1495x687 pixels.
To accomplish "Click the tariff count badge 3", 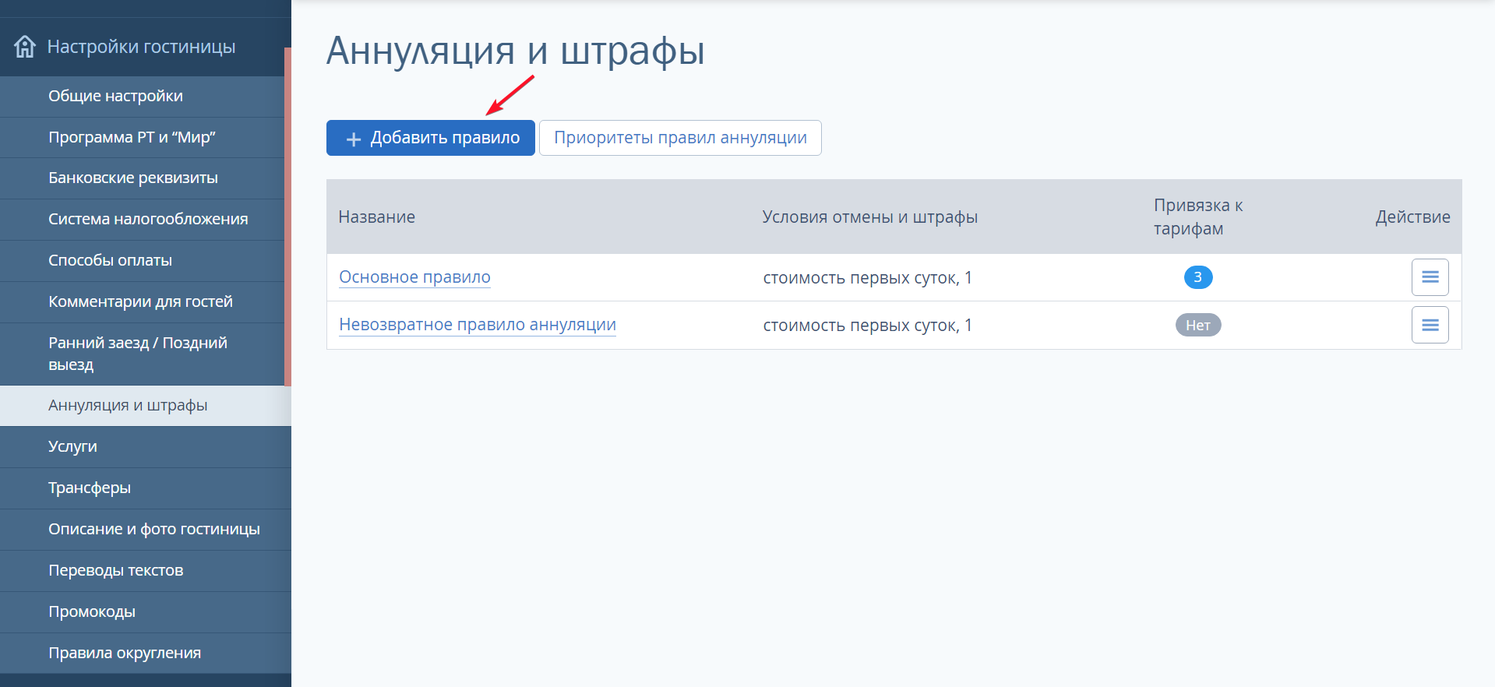I will click(1198, 277).
